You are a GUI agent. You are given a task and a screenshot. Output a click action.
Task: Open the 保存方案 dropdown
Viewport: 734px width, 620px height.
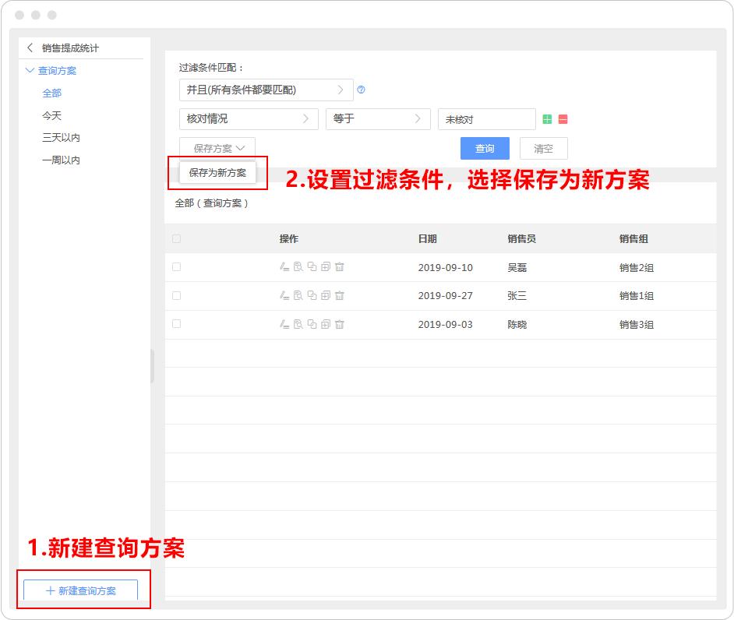click(x=217, y=147)
